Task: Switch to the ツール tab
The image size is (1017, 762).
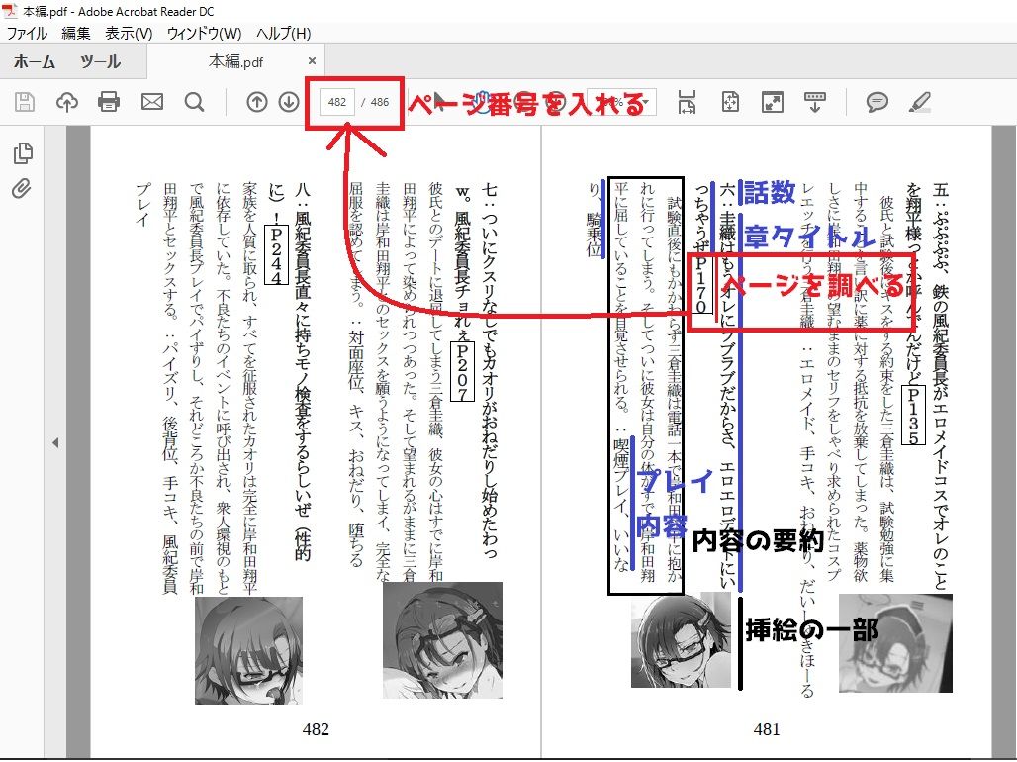Action: (x=100, y=61)
